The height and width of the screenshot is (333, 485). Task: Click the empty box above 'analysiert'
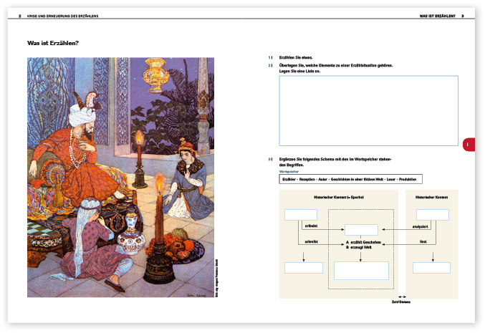click(433, 215)
